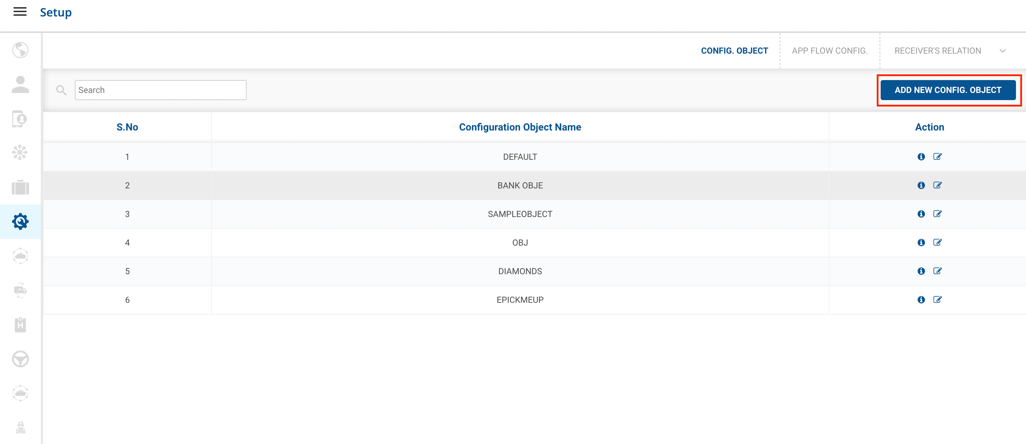Viewport: 1026px width, 444px height.
Task: Open the hamburger menu
Action: pos(20,12)
